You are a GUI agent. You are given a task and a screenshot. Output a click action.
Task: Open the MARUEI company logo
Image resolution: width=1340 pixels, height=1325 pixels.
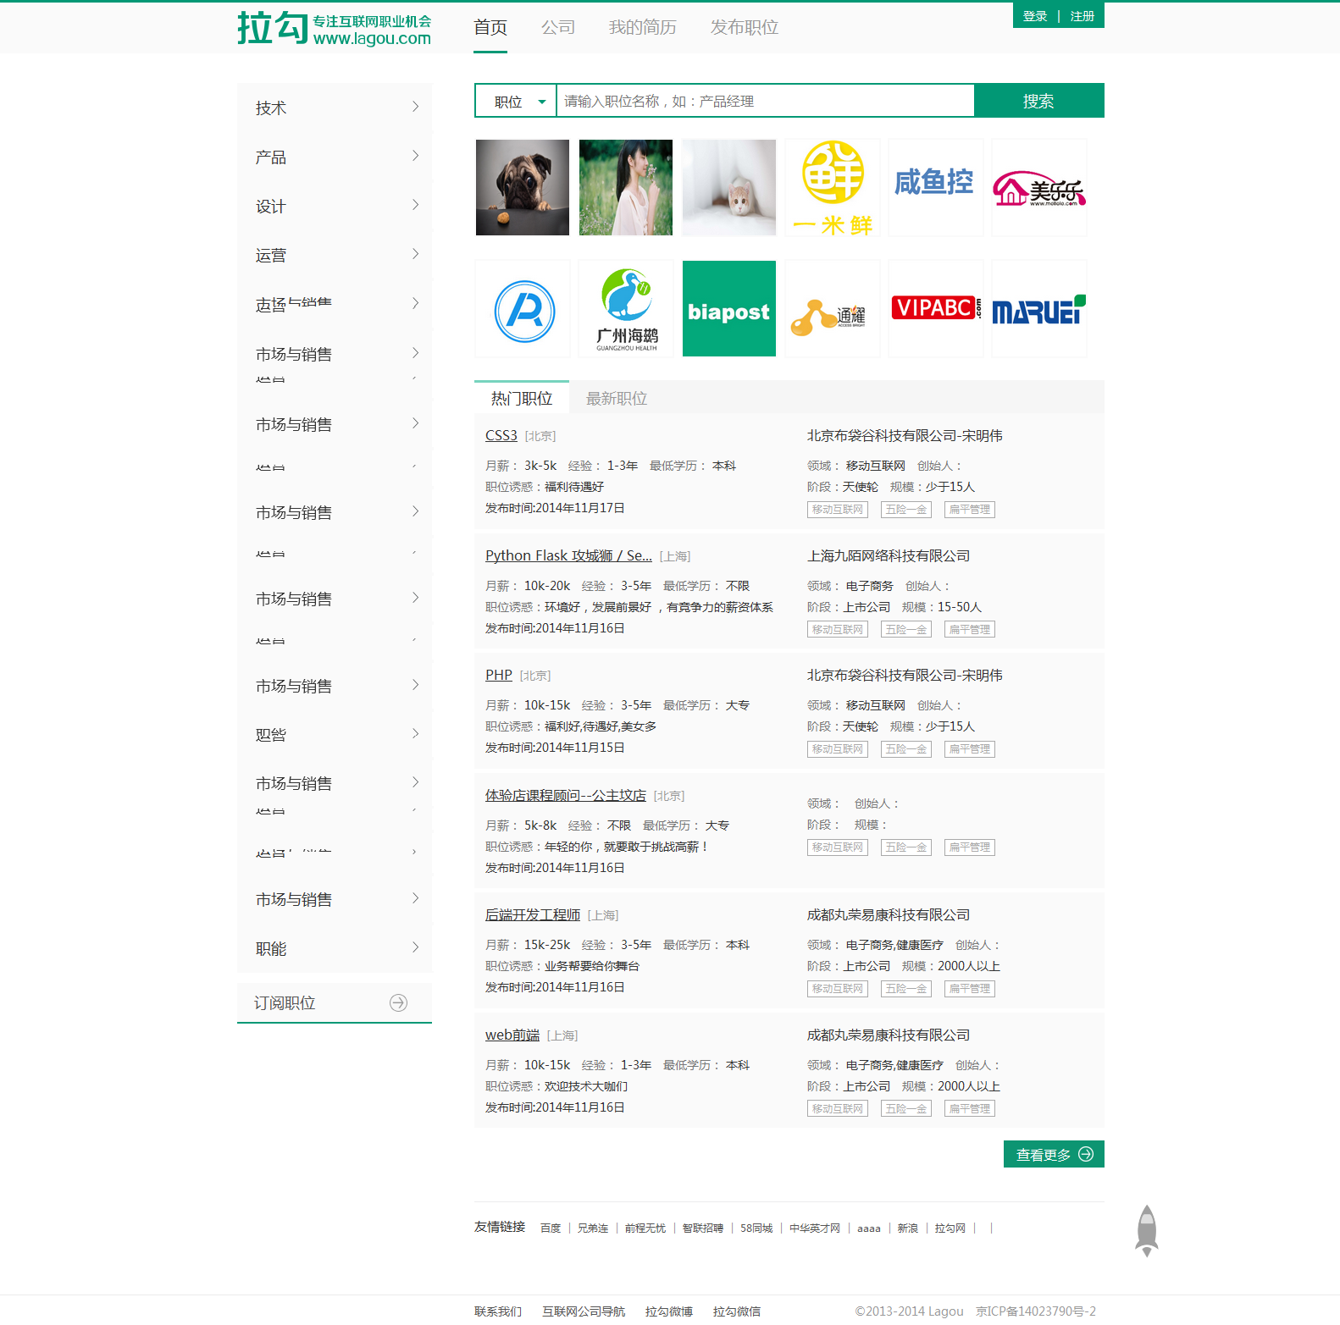coord(1039,308)
